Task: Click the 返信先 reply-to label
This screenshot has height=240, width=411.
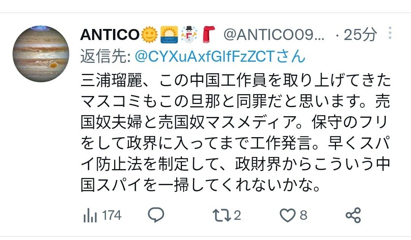Action: (106, 56)
